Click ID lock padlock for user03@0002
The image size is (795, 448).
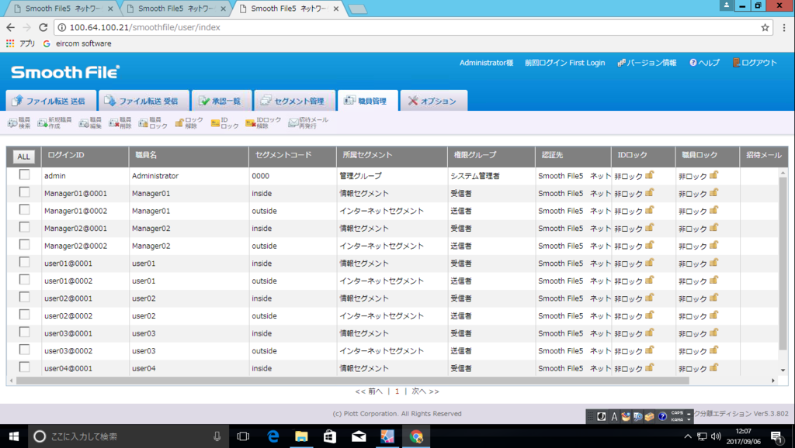pos(650,350)
